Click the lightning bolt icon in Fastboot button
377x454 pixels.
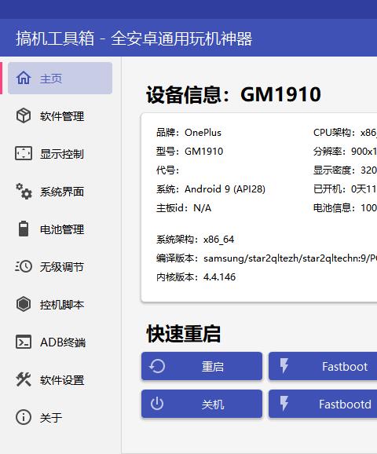[284, 366]
